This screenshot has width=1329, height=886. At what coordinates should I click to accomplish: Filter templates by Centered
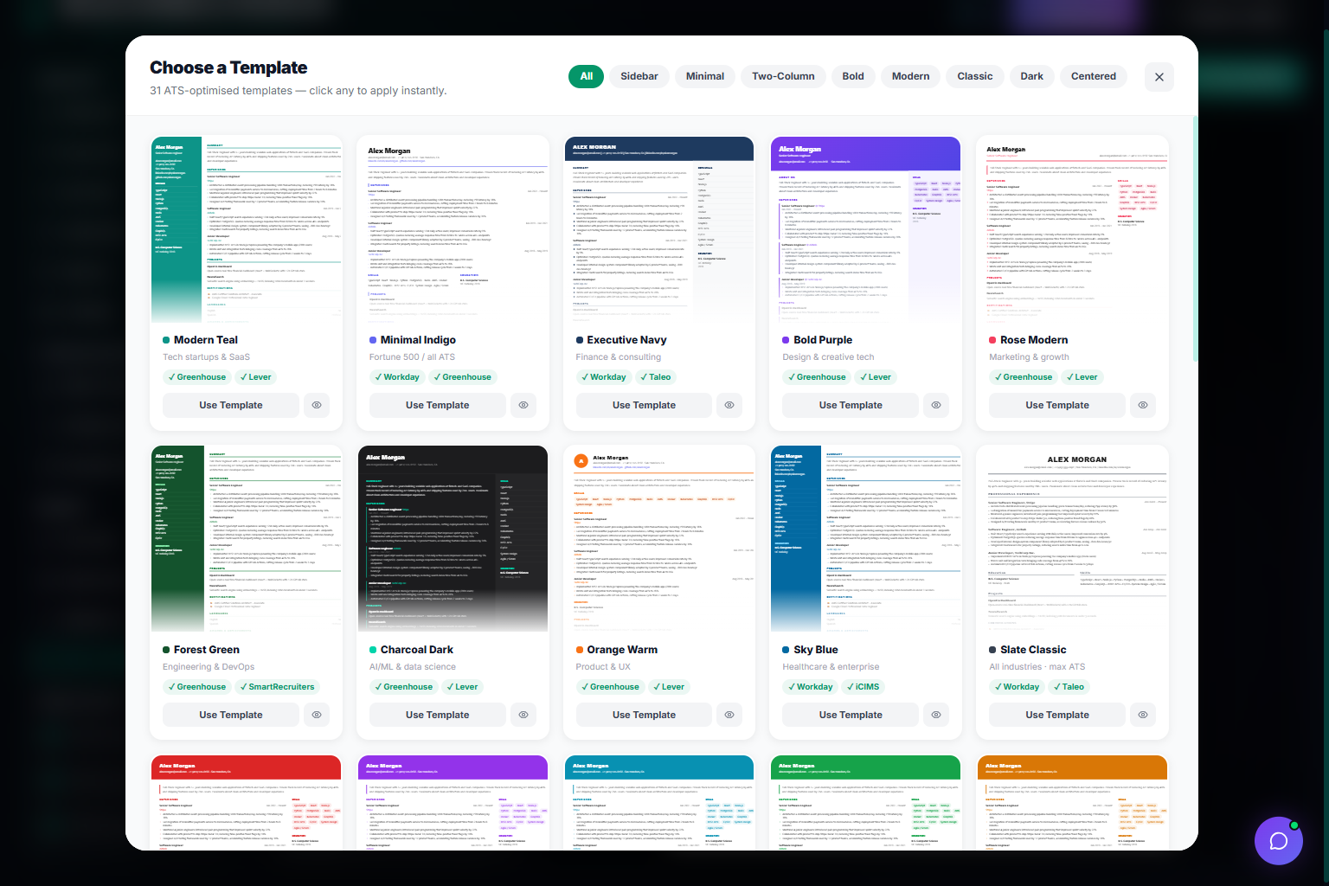pyautogui.click(x=1094, y=76)
